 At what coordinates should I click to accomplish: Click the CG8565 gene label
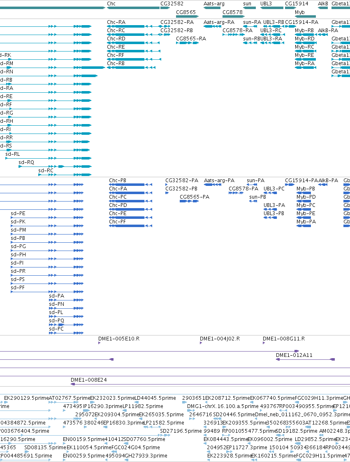click(x=185, y=12)
